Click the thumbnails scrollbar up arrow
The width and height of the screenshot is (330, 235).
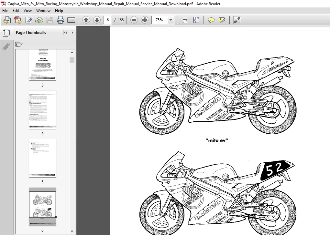72,52
